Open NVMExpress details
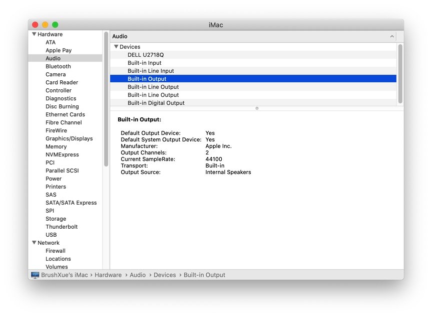The image size is (432, 317). pos(62,154)
